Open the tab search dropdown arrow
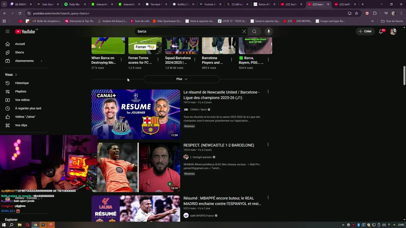The width and height of the screenshot is (406, 228). coord(4,4)
